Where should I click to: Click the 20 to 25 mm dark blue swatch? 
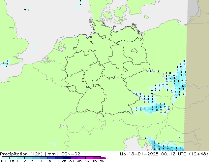59,158
